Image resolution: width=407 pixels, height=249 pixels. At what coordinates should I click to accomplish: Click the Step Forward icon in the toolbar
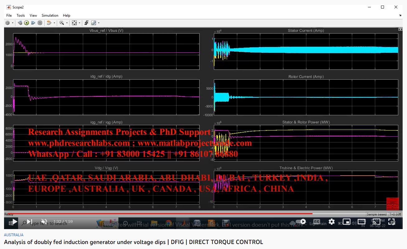[x=33, y=23]
